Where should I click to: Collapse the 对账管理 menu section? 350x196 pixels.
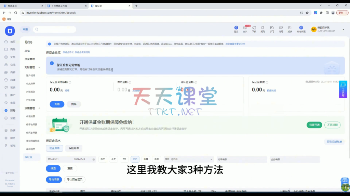point(39,67)
